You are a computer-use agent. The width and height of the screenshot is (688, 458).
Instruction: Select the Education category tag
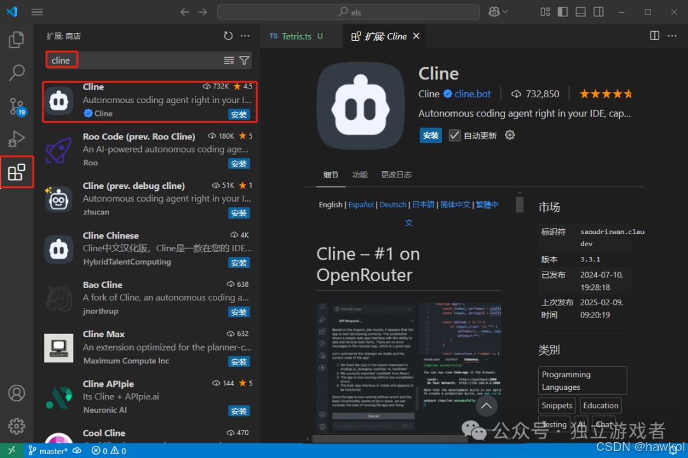pos(600,405)
